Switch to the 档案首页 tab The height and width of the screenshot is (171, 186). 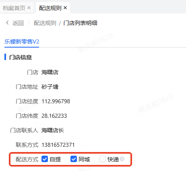(x=14, y=8)
